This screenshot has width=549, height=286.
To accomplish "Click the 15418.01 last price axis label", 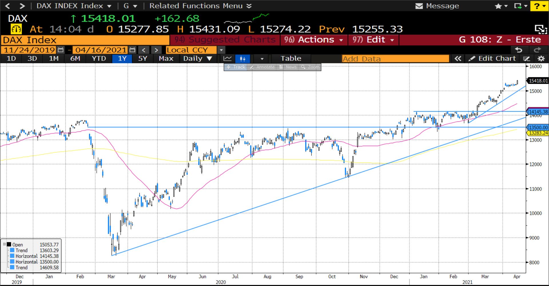I will (538, 81).
